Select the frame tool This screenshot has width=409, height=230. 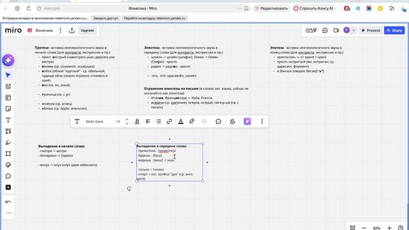[8, 153]
